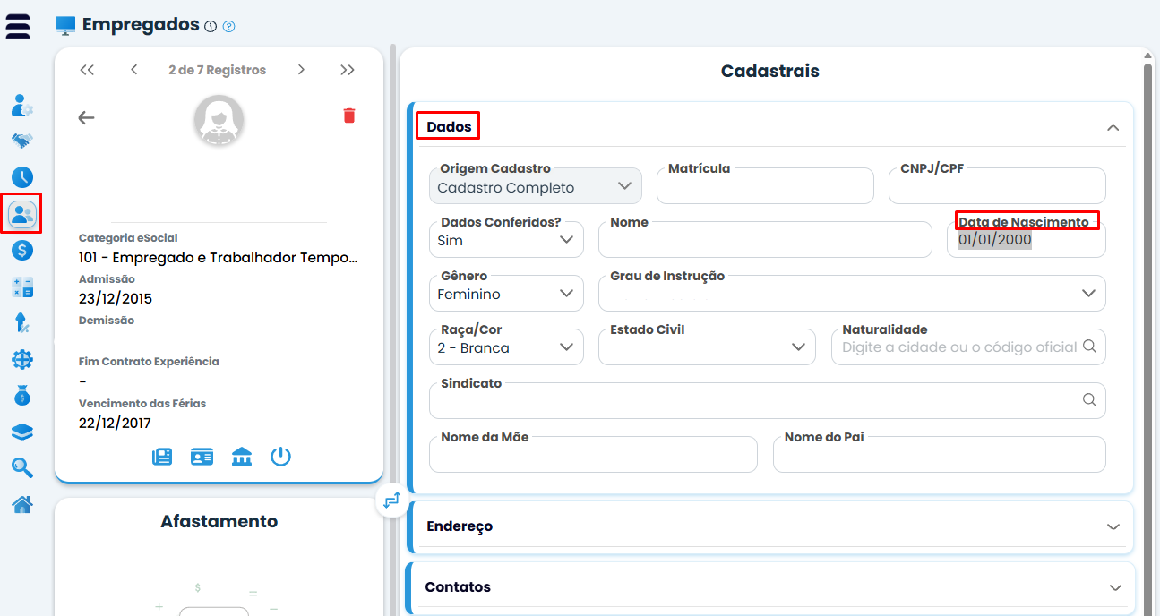Click the magnifier search sidebar icon
Image resolution: width=1160 pixels, height=616 pixels.
pyautogui.click(x=22, y=467)
